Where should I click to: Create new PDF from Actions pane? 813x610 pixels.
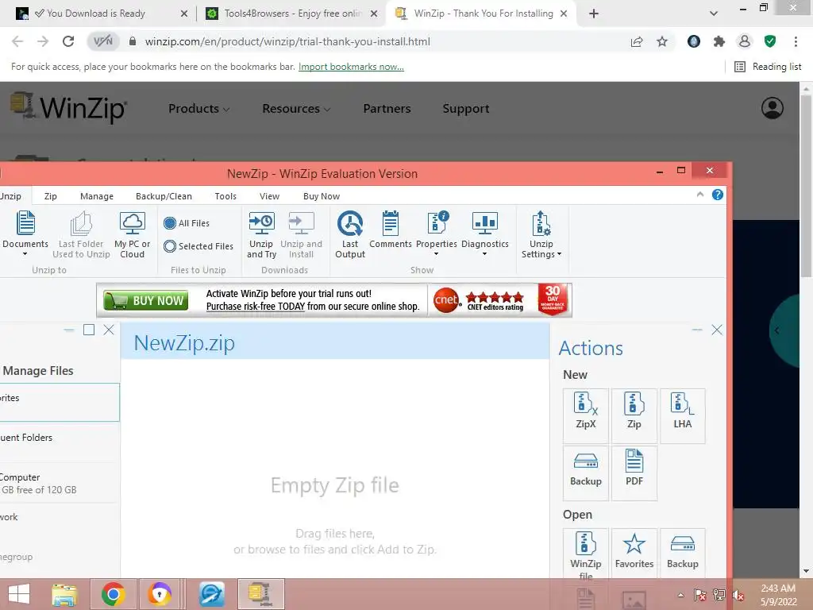click(x=634, y=473)
